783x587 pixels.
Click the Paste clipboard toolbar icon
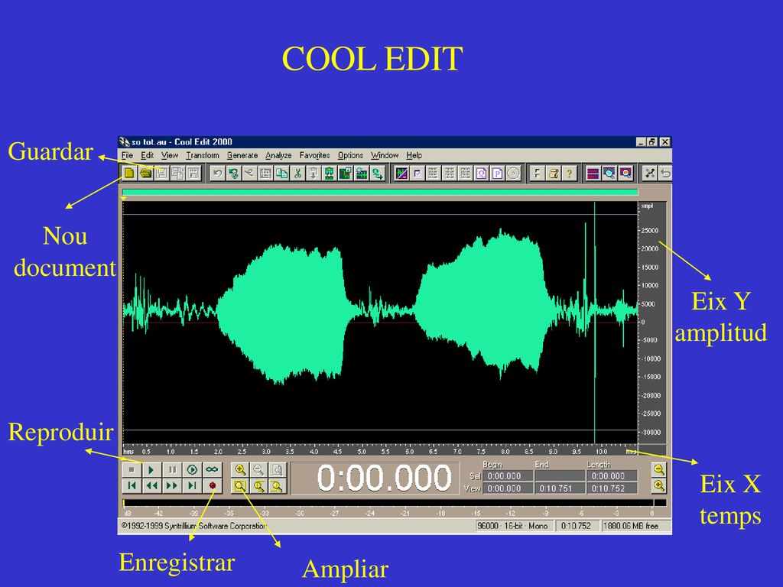click(x=314, y=174)
